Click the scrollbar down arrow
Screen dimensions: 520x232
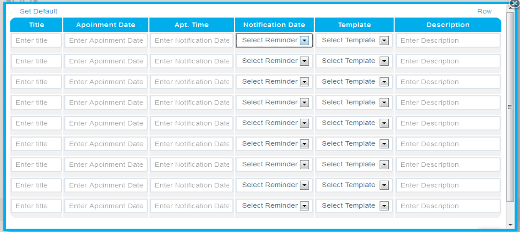(x=510, y=225)
